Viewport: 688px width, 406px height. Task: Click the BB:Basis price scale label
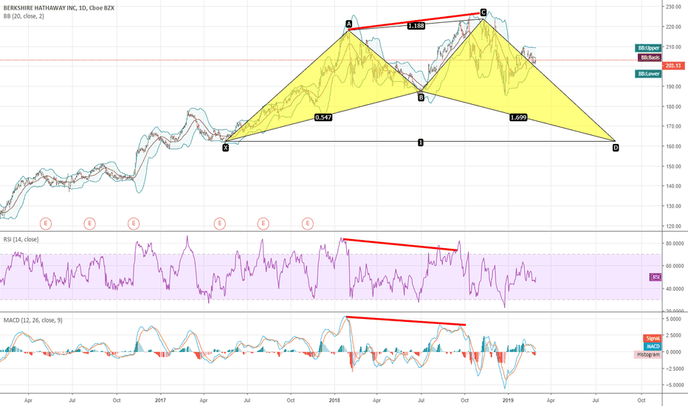pos(650,58)
